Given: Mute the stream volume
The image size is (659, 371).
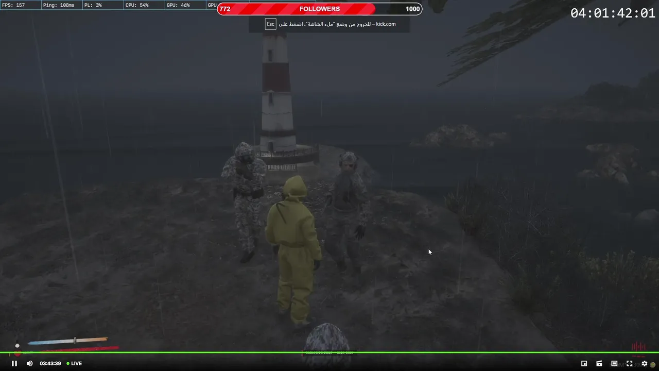Looking at the screenshot, I should coord(29,363).
